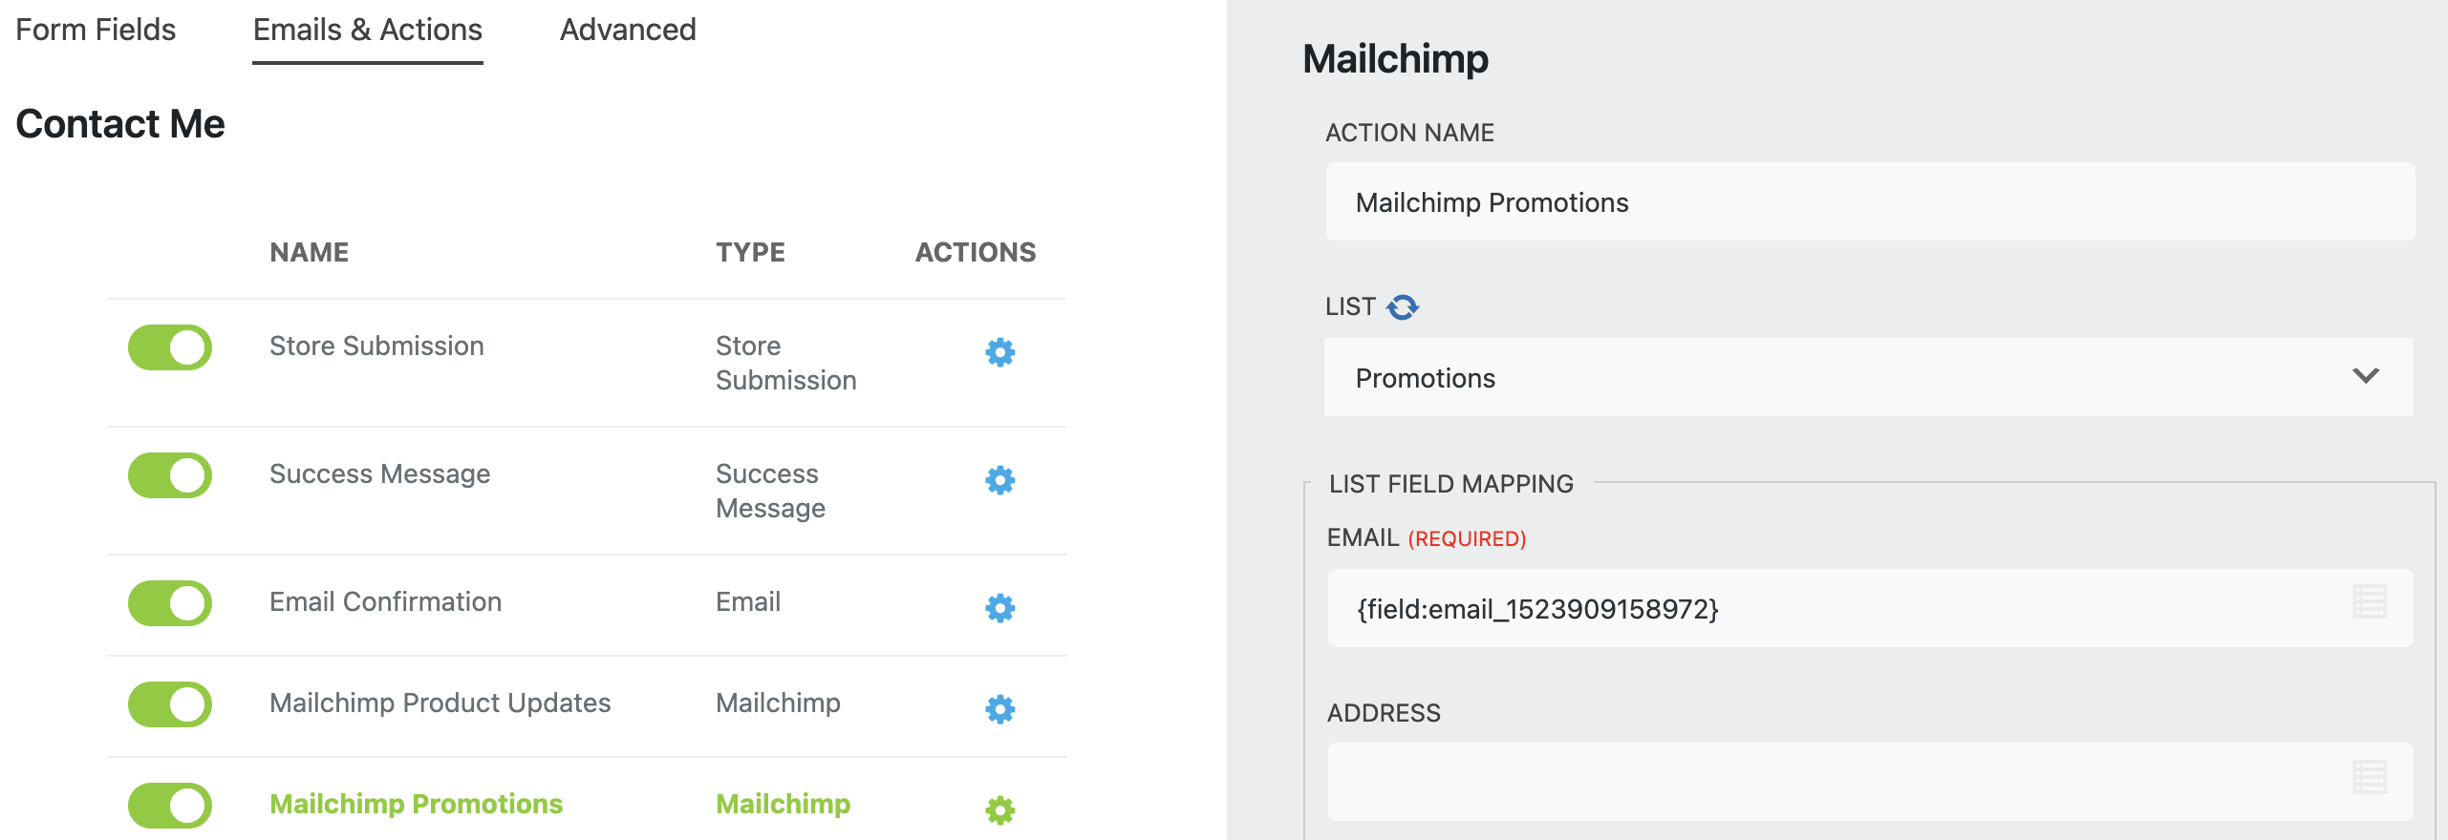Open settings gear for Email Confirmation action
This screenshot has height=840, width=2448.
pyautogui.click(x=999, y=608)
